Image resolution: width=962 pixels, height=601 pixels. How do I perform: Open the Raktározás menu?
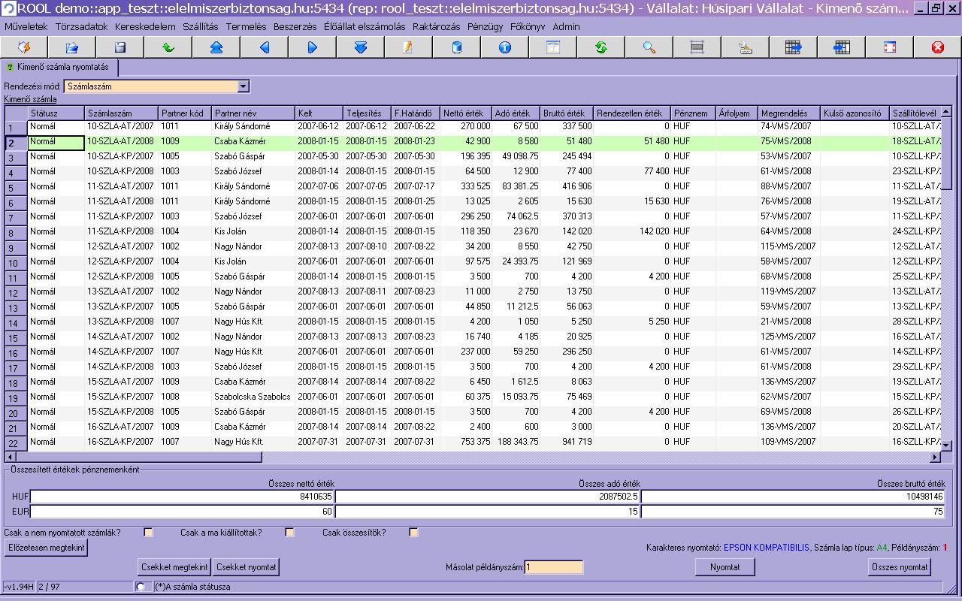pos(436,26)
